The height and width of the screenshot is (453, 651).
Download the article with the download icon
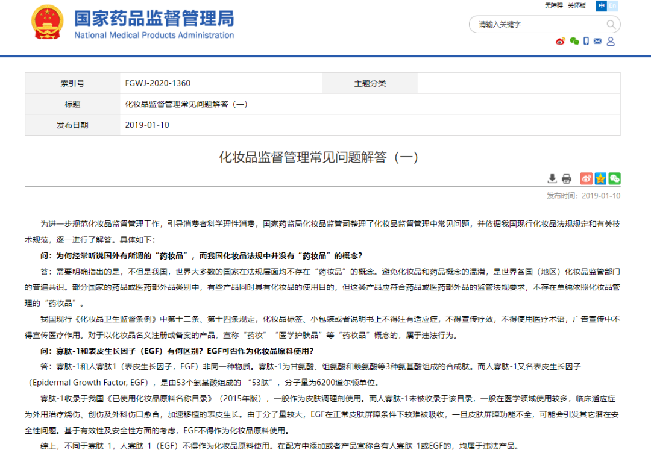[x=552, y=178]
